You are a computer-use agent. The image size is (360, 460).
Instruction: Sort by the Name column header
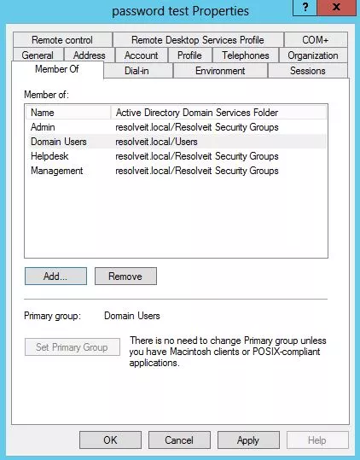click(x=68, y=113)
